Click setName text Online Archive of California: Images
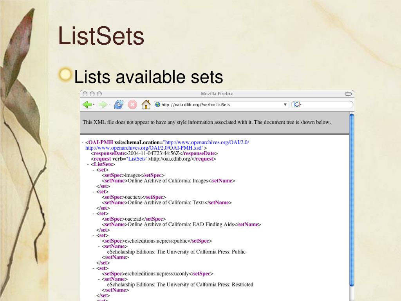This screenshot has width=401, height=301. coord(168,181)
